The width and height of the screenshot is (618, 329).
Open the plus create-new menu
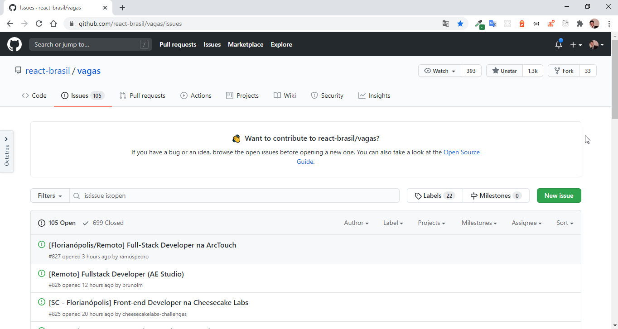coord(576,44)
